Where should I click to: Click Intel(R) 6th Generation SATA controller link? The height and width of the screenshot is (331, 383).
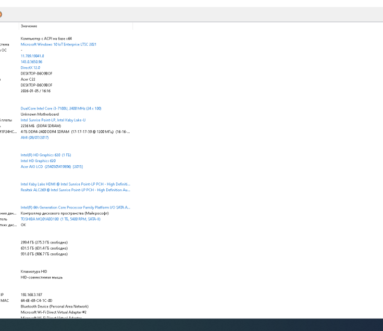click(75, 207)
